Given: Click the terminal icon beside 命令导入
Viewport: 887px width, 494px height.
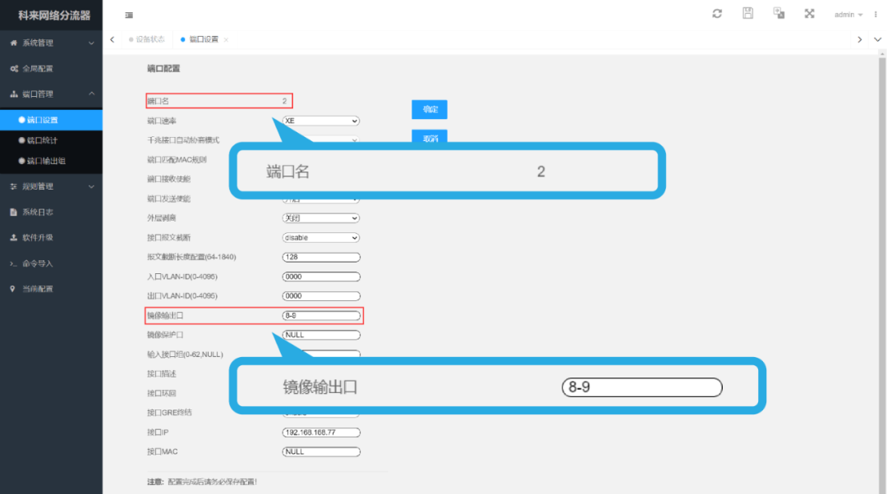Looking at the screenshot, I should (14, 263).
